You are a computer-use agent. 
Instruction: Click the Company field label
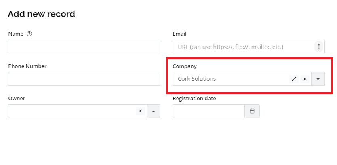coord(185,66)
